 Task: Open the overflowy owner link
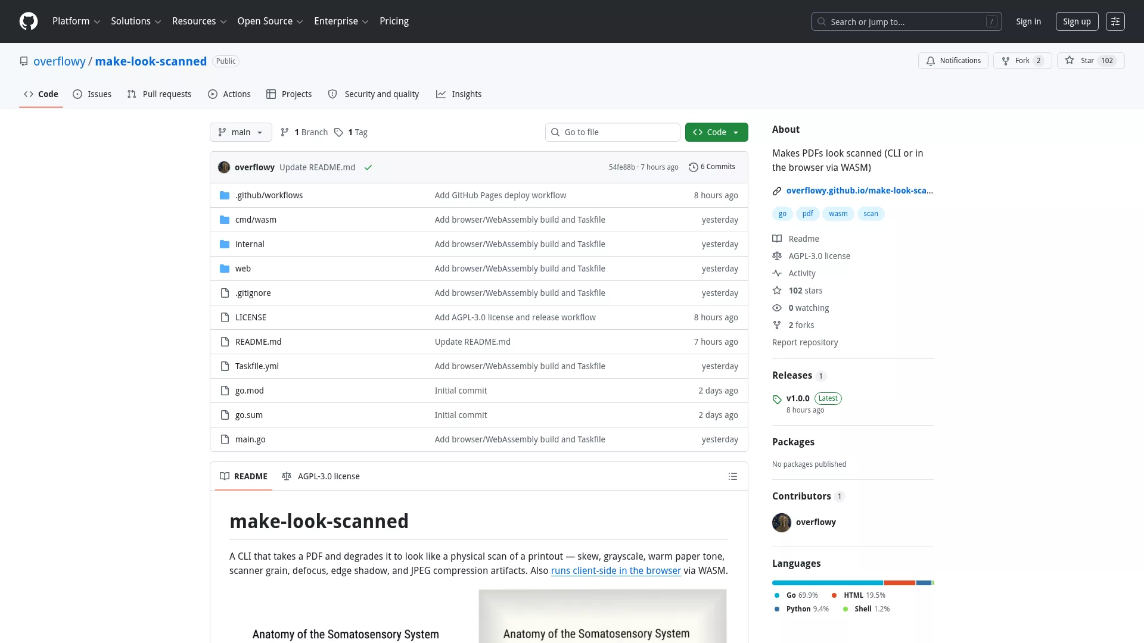(60, 61)
